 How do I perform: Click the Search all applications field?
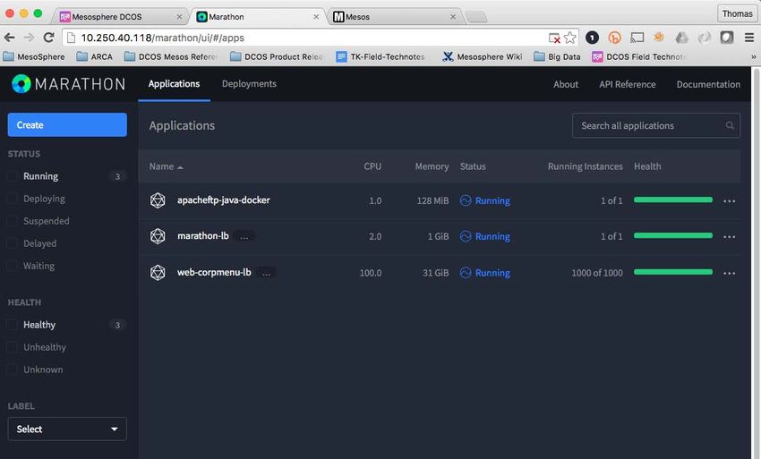[x=656, y=125]
